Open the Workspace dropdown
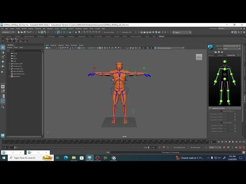This screenshot has width=246, height=184. coord(230,28)
